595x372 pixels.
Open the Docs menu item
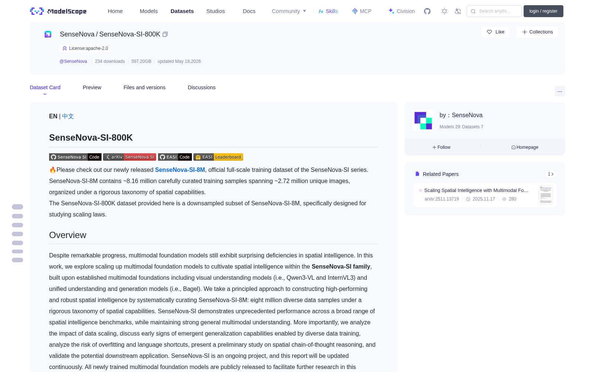coord(249,11)
